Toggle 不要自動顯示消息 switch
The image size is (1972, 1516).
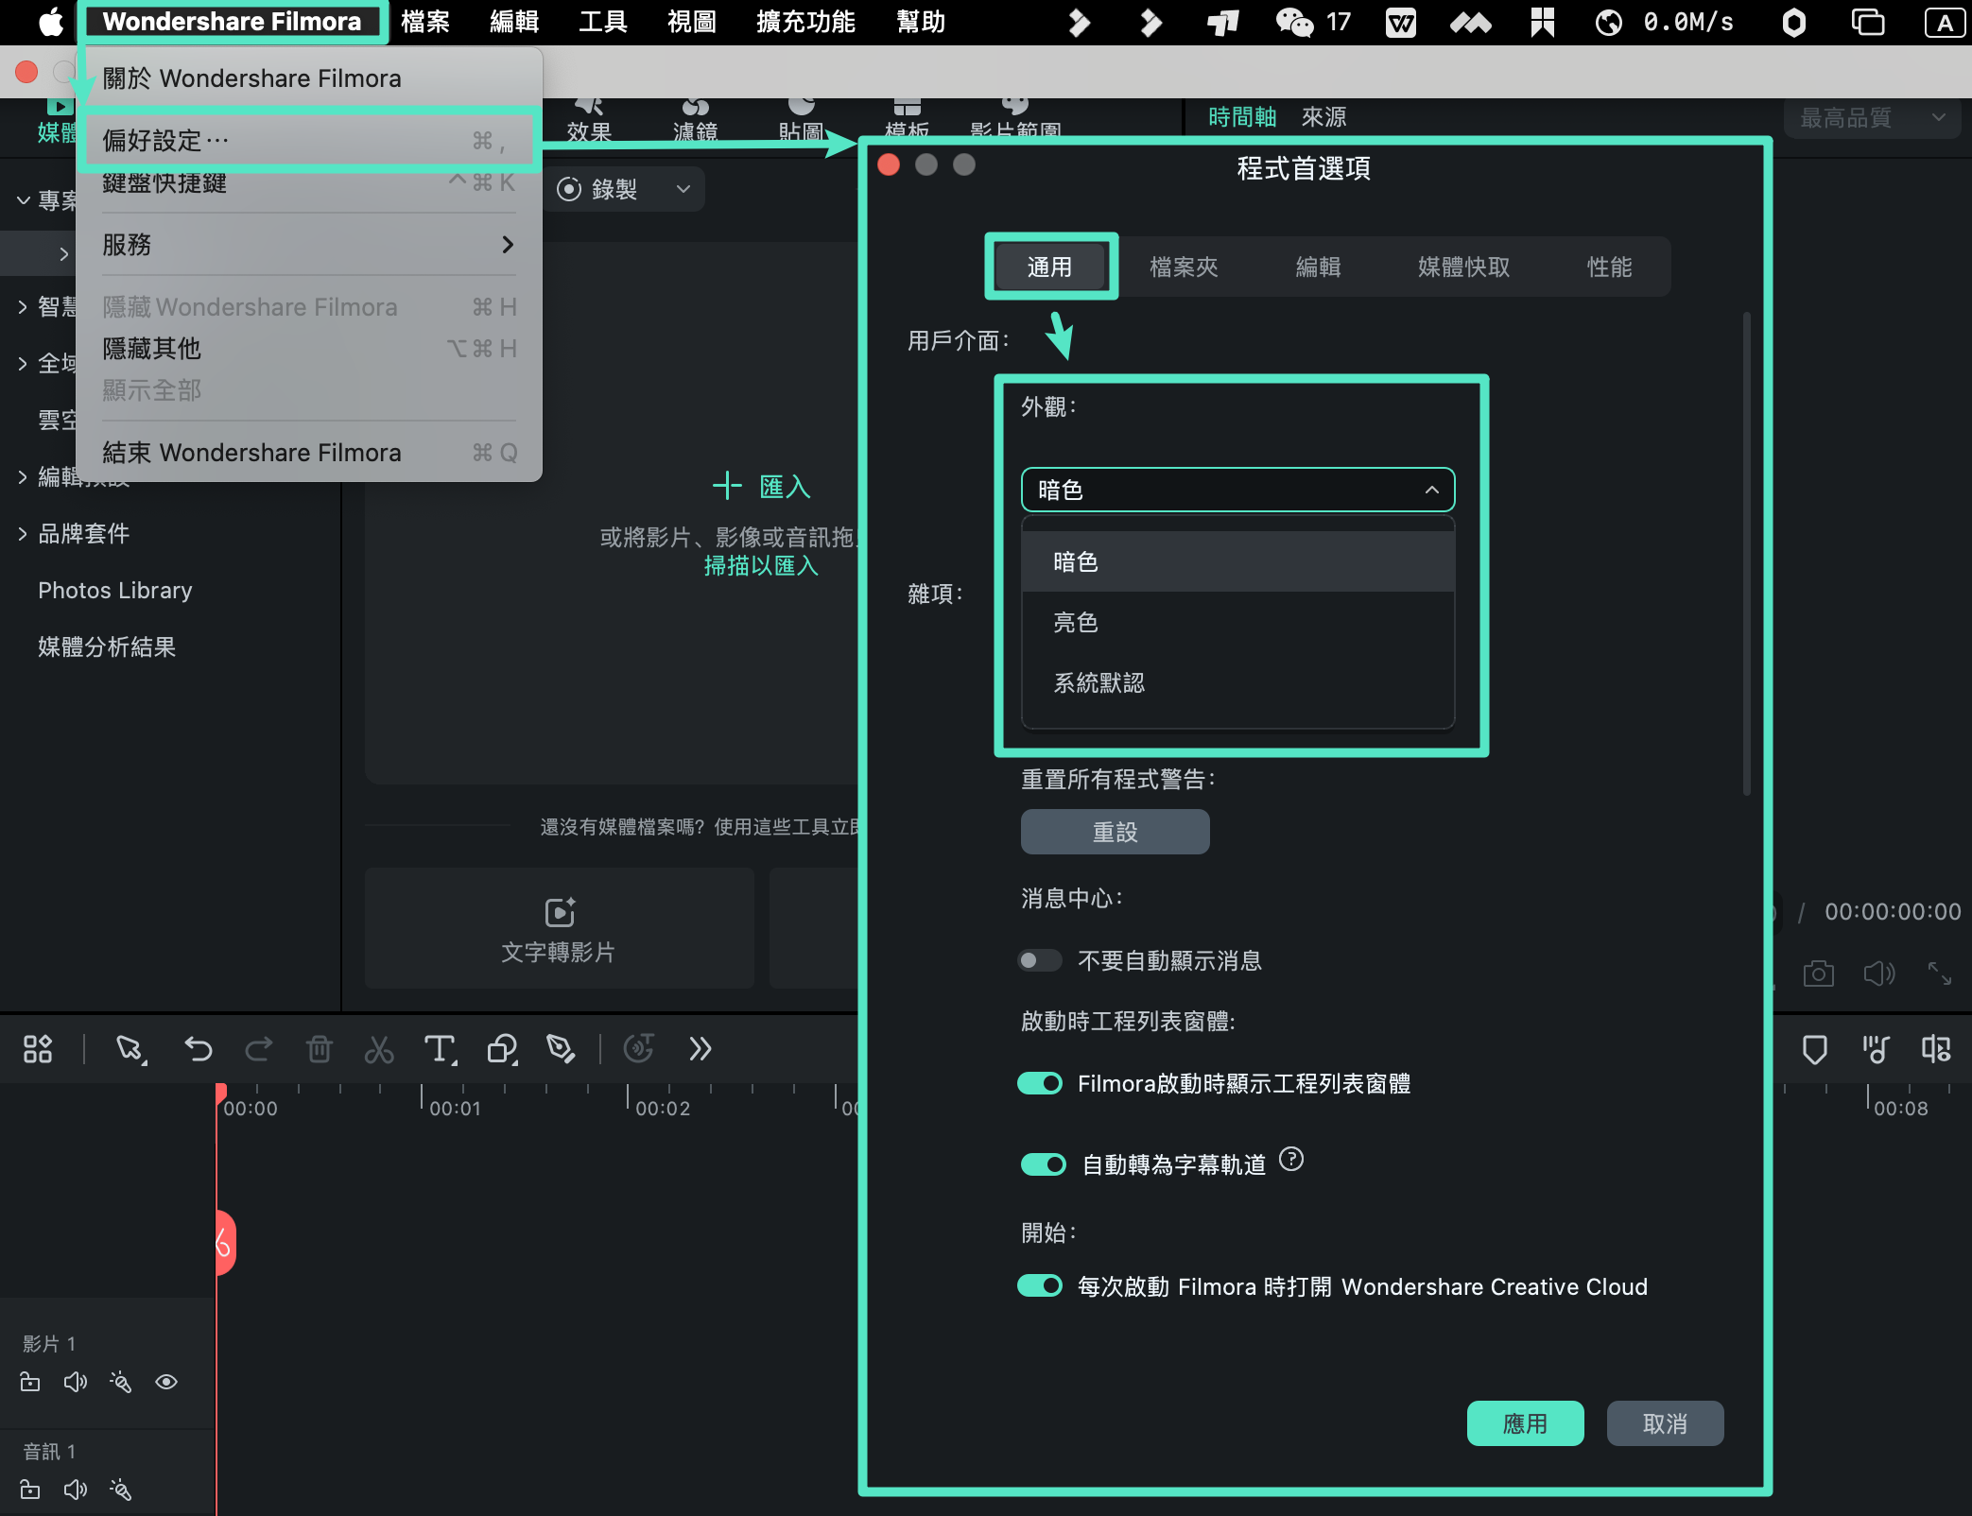1040,960
